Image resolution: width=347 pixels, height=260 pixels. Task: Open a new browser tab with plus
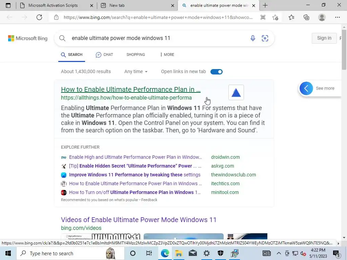(265, 5)
